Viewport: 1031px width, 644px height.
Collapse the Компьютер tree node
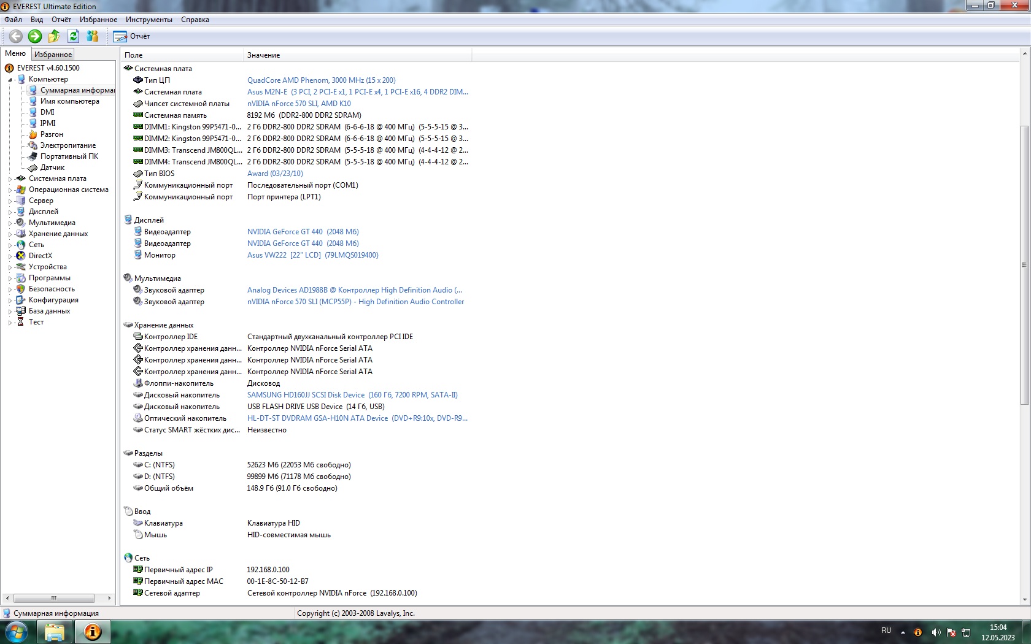click(x=10, y=80)
